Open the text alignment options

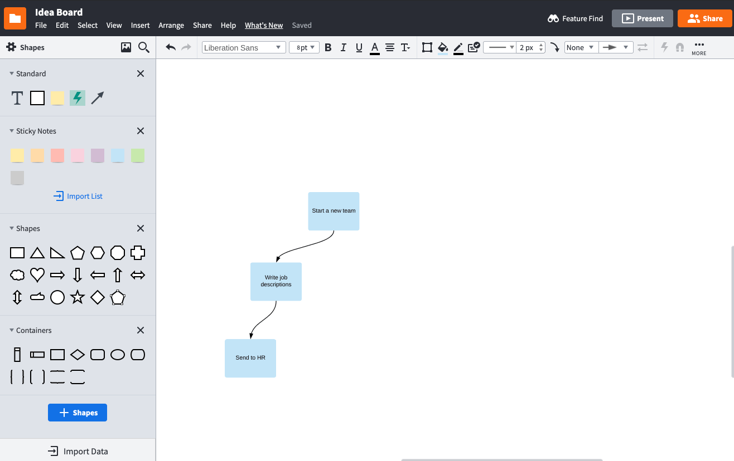[x=390, y=47]
